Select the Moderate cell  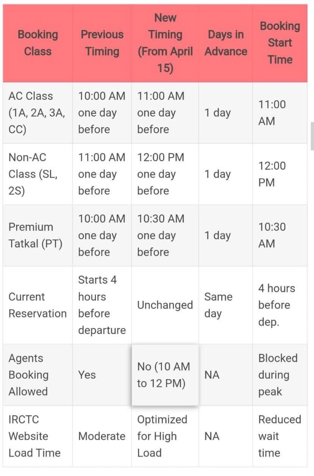tap(102, 436)
